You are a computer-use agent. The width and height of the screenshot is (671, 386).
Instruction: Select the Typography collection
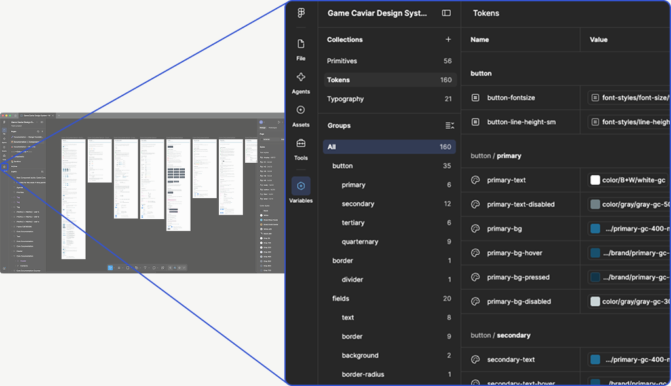coord(389,99)
